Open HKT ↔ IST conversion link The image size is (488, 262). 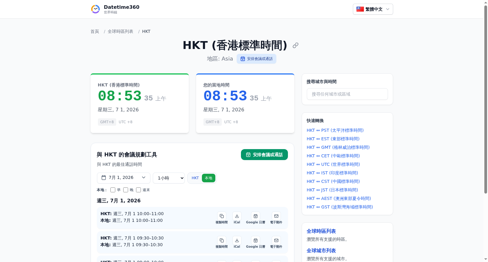(332, 173)
